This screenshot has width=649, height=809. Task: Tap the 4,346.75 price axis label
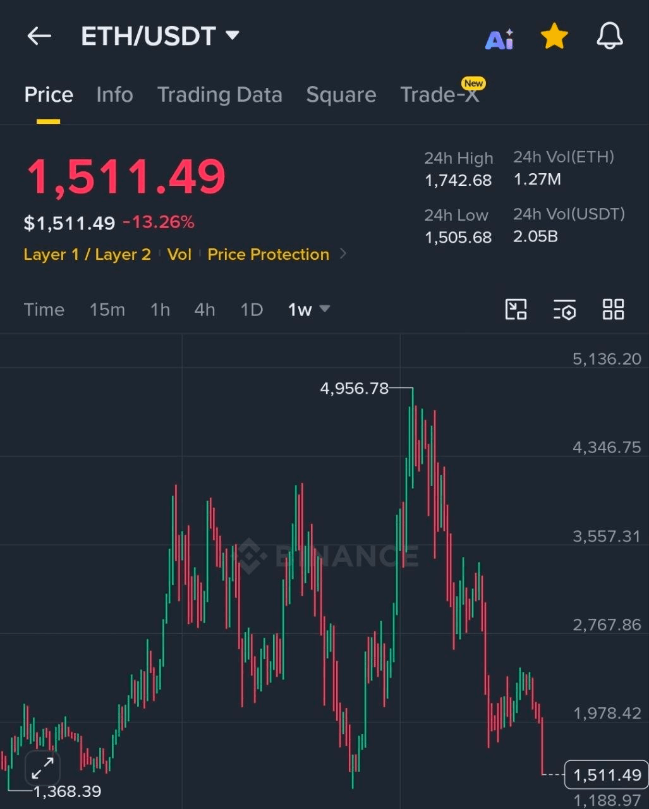coord(607,447)
